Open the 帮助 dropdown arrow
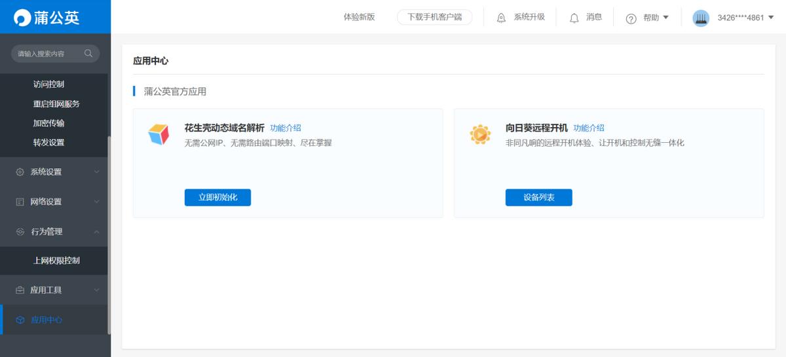Image resolution: width=786 pixels, height=357 pixels. (666, 18)
